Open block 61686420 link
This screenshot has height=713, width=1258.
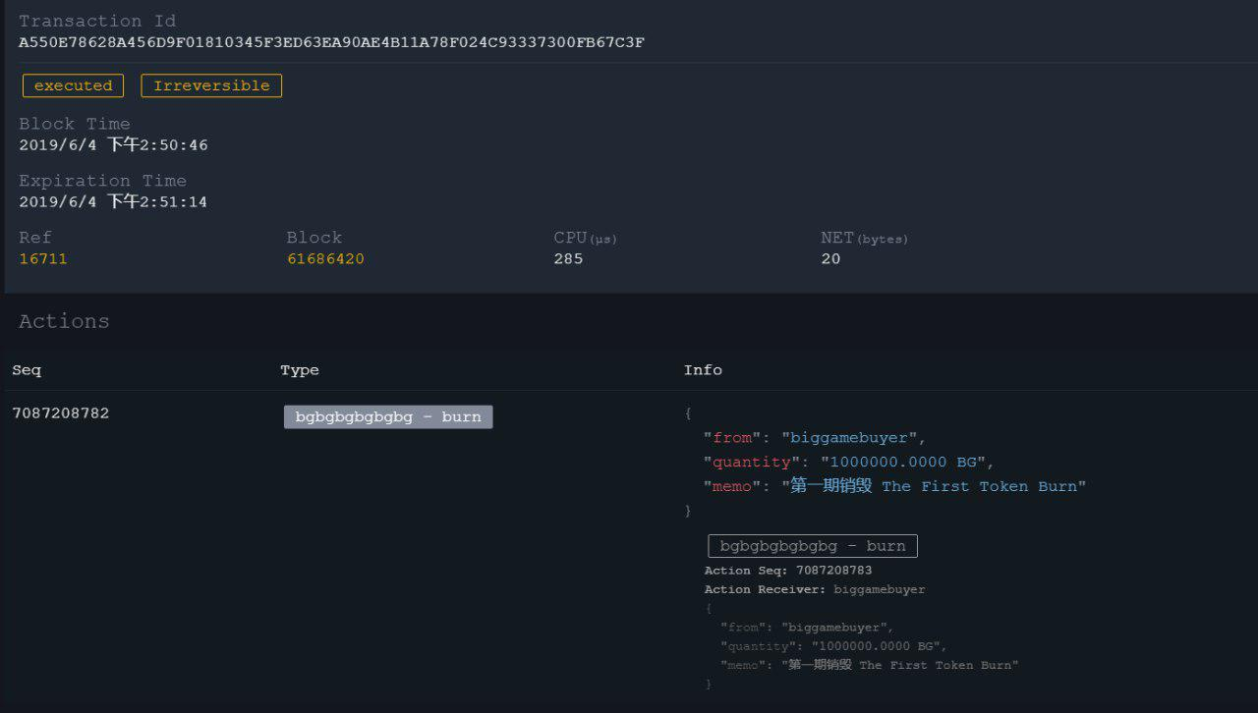[x=325, y=259]
